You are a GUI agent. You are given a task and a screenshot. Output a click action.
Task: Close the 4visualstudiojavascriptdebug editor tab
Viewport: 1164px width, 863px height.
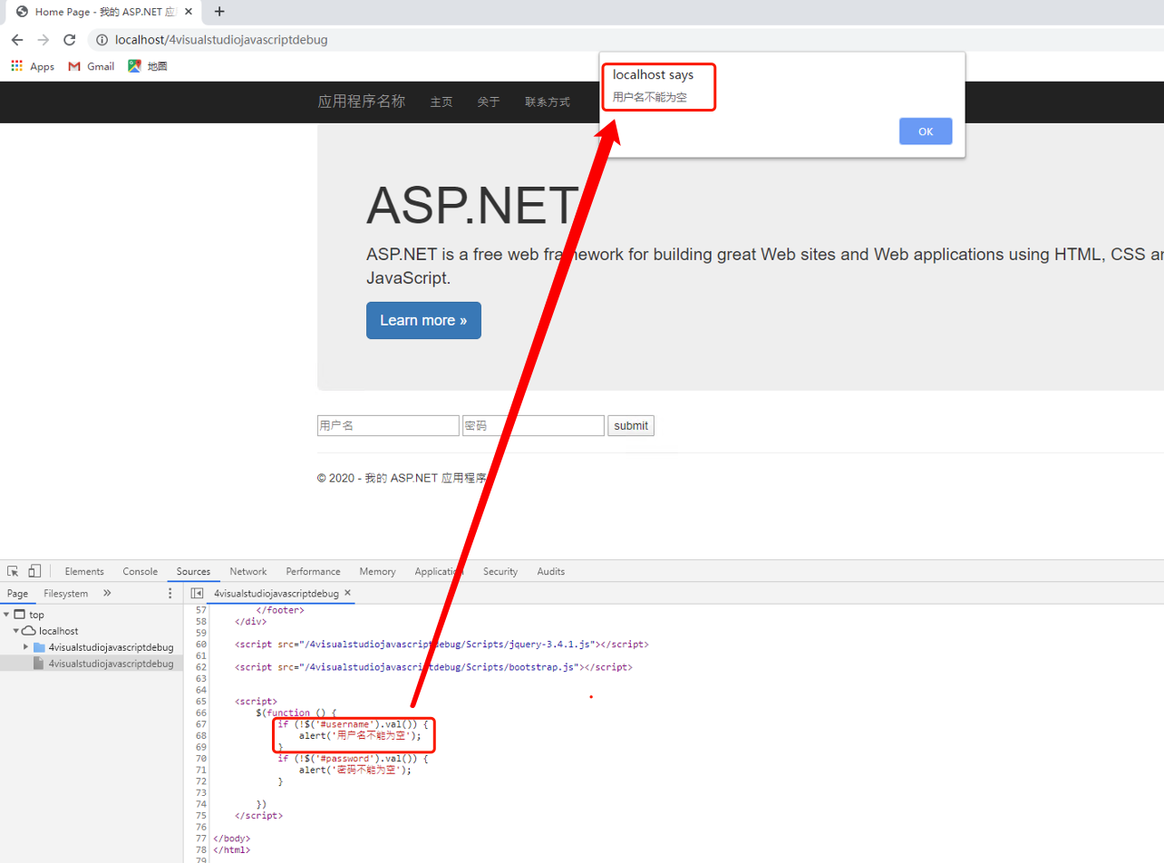pyautogui.click(x=347, y=593)
